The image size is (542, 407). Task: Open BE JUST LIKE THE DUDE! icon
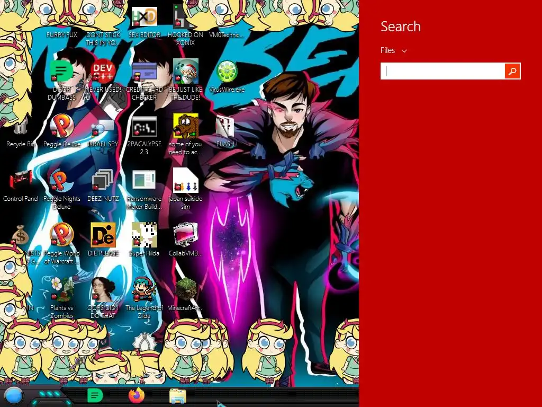(186, 71)
